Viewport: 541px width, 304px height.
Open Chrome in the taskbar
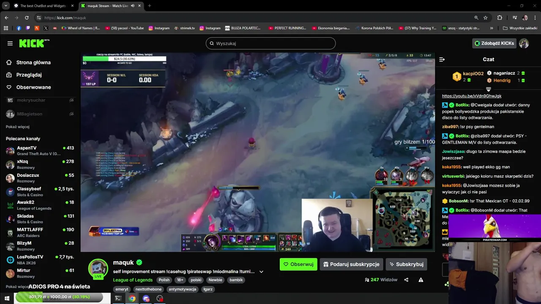132,299
